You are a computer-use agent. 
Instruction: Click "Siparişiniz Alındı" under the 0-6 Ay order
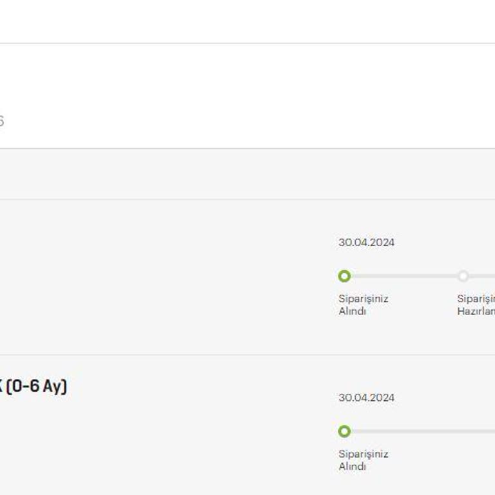point(364,460)
